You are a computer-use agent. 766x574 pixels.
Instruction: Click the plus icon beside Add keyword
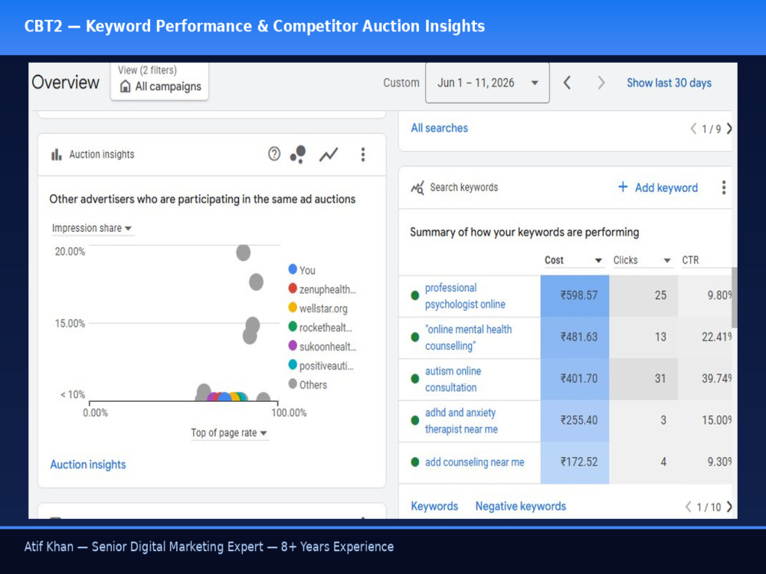pos(622,187)
